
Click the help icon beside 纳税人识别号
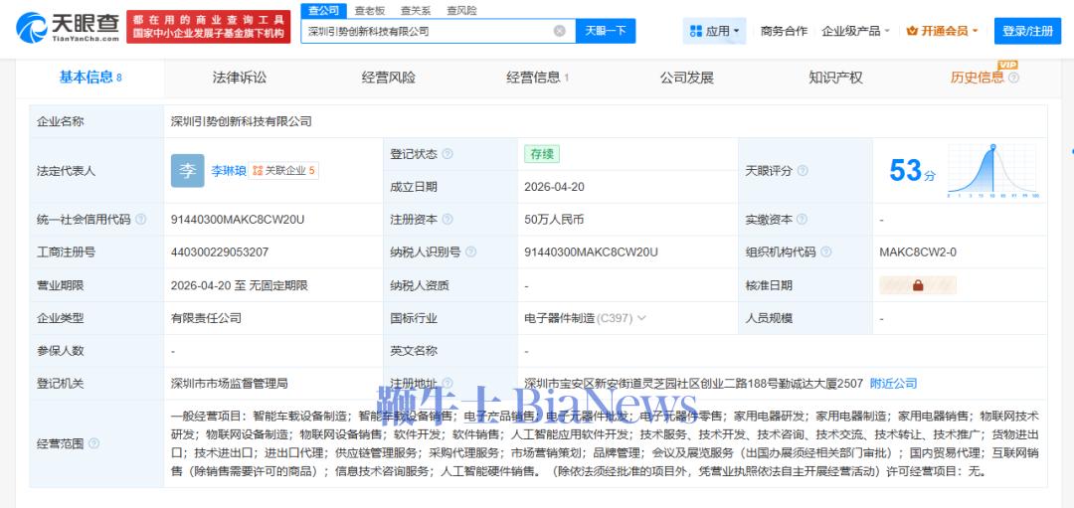[470, 252]
